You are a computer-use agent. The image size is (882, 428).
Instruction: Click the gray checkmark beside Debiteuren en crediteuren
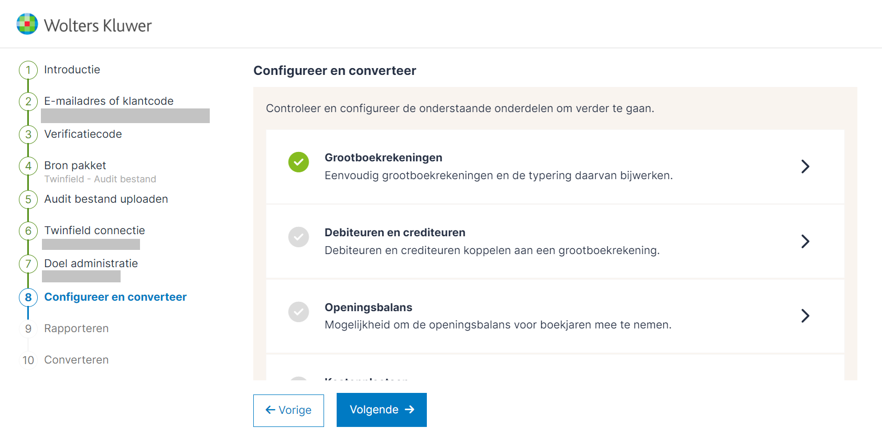pyautogui.click(x=298, y=237)
